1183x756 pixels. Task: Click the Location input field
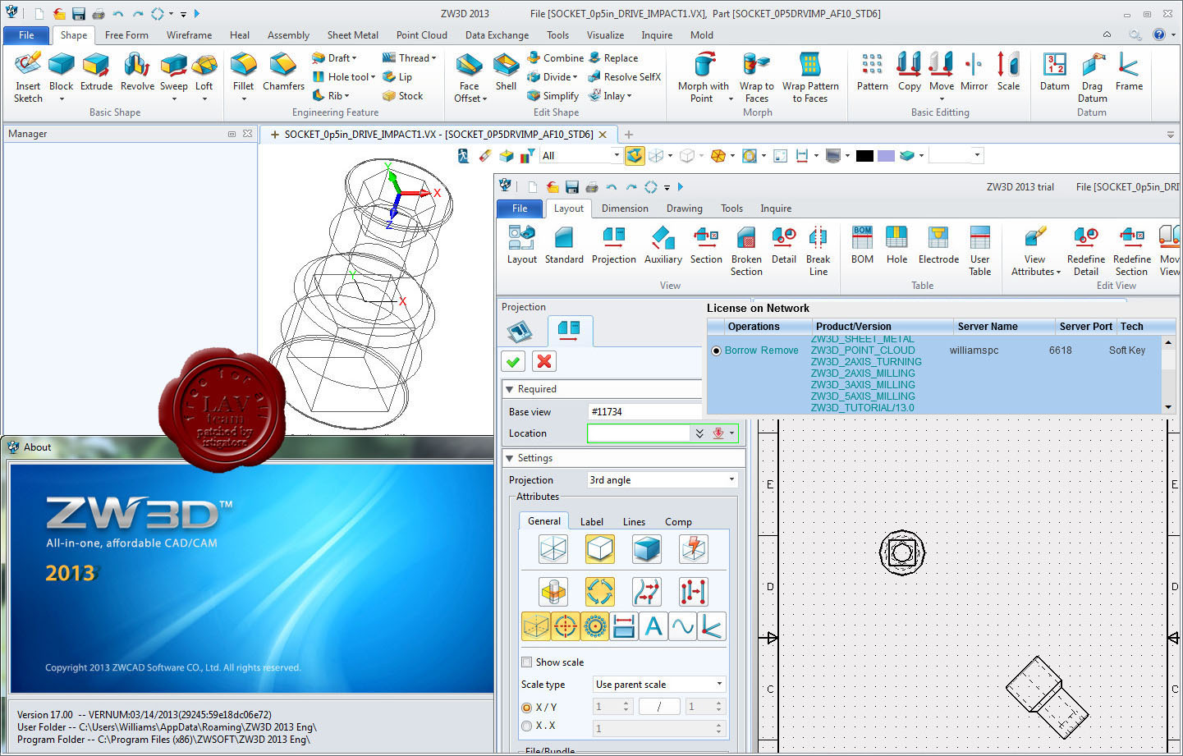(x=638, y=433)
